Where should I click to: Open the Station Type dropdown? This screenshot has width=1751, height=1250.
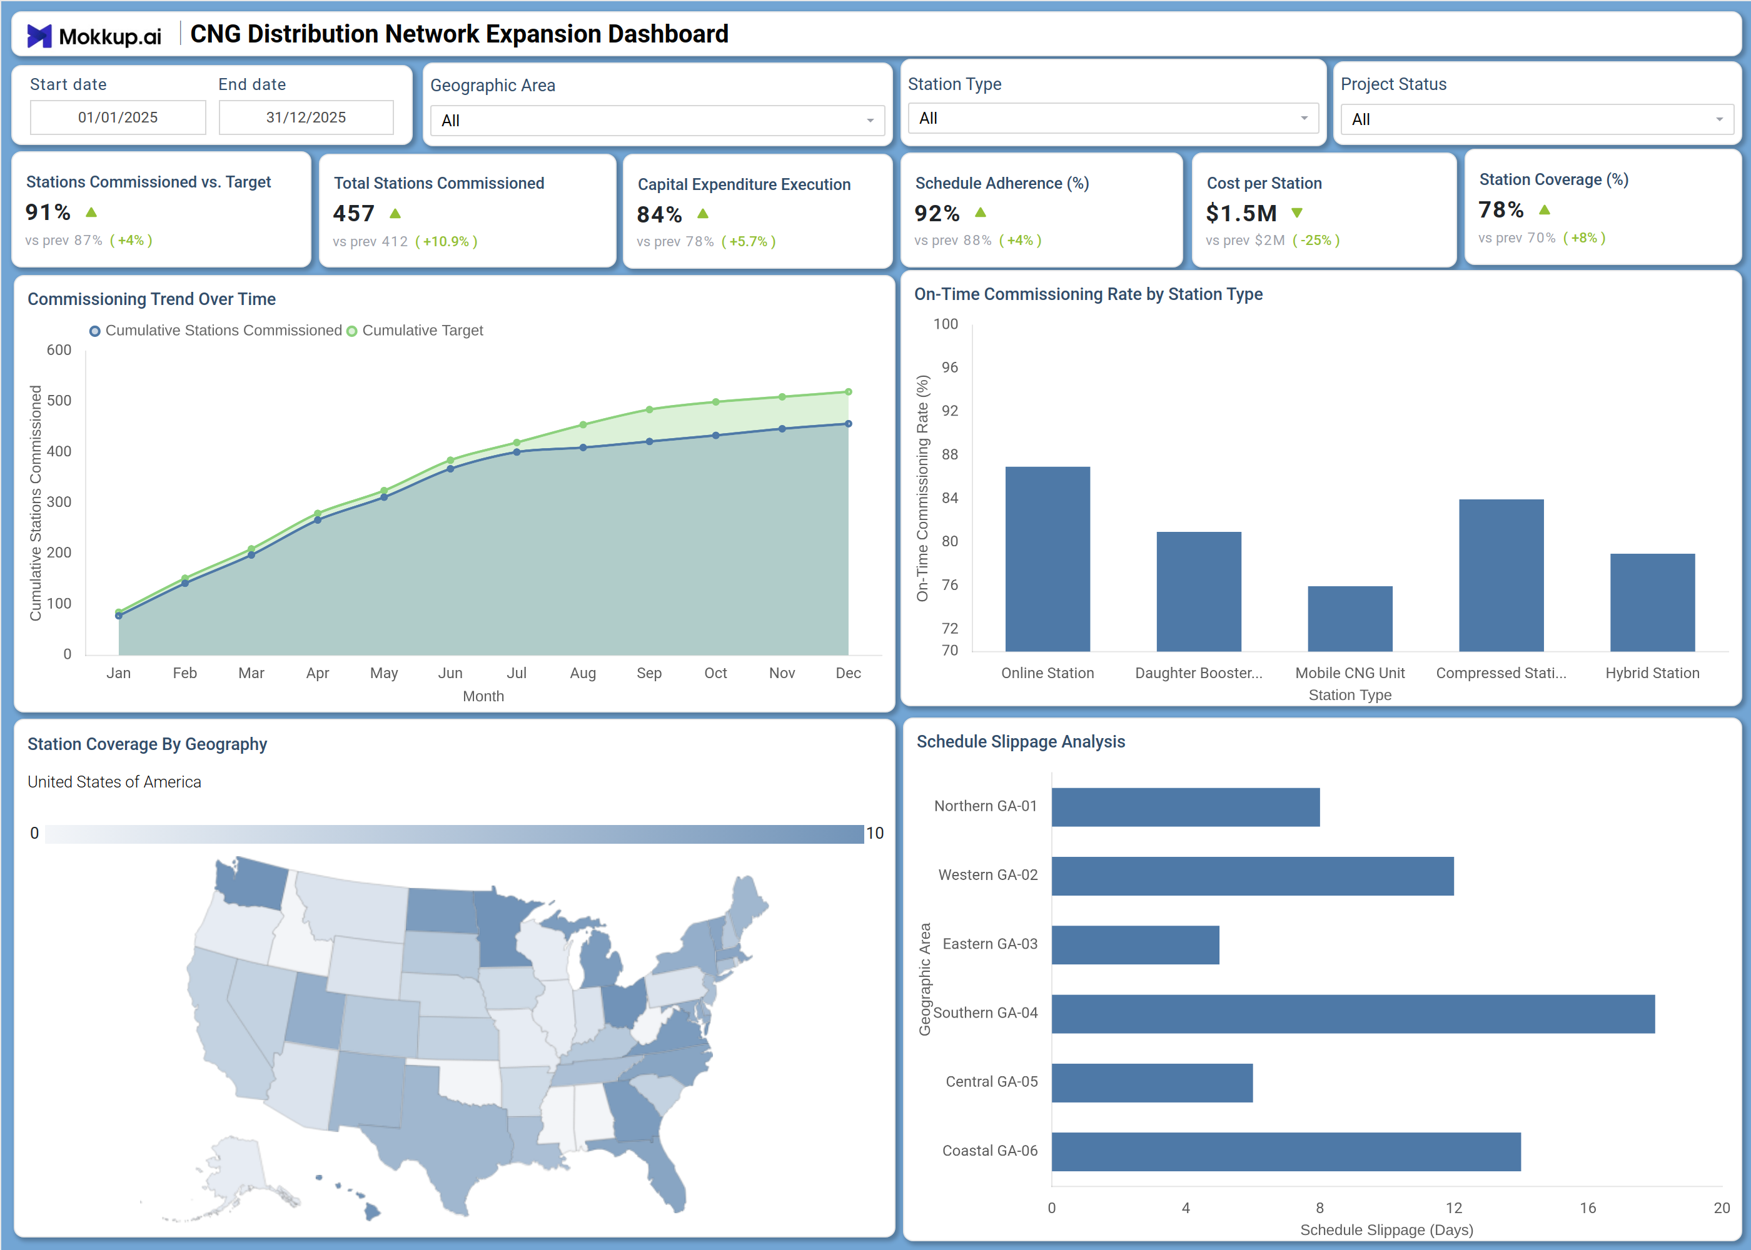point(1113,119)
